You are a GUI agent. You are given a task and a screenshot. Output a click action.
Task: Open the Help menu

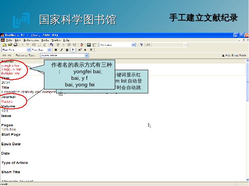tap(66, 40)
